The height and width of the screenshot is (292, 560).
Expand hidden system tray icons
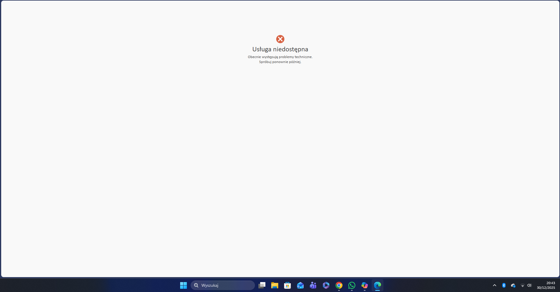pos(495,285)
